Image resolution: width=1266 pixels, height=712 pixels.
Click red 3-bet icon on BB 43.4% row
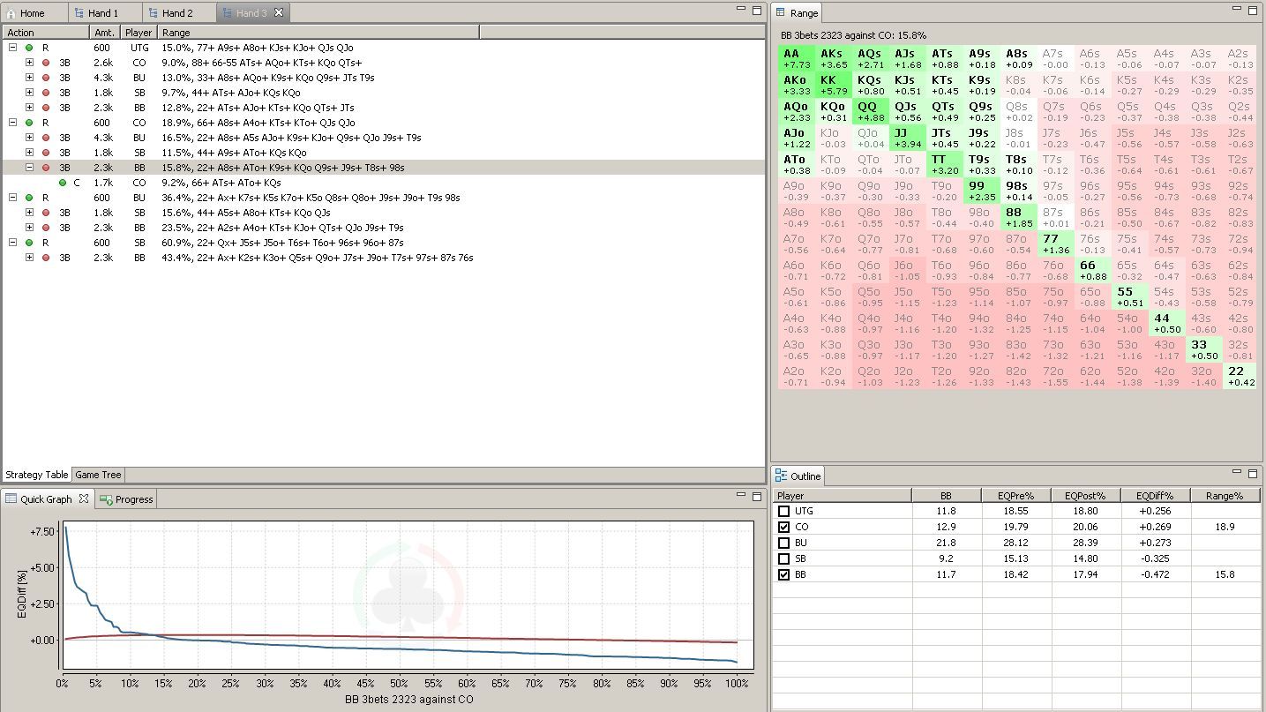46,258
